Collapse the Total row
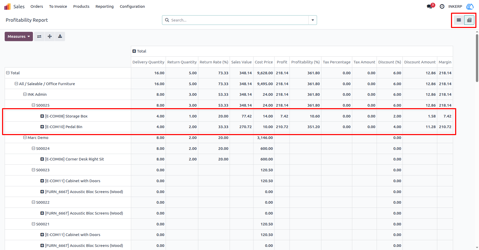 8,73
